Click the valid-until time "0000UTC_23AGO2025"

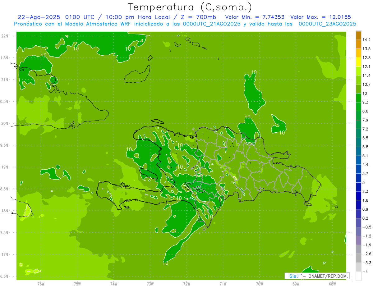[327, 24]
